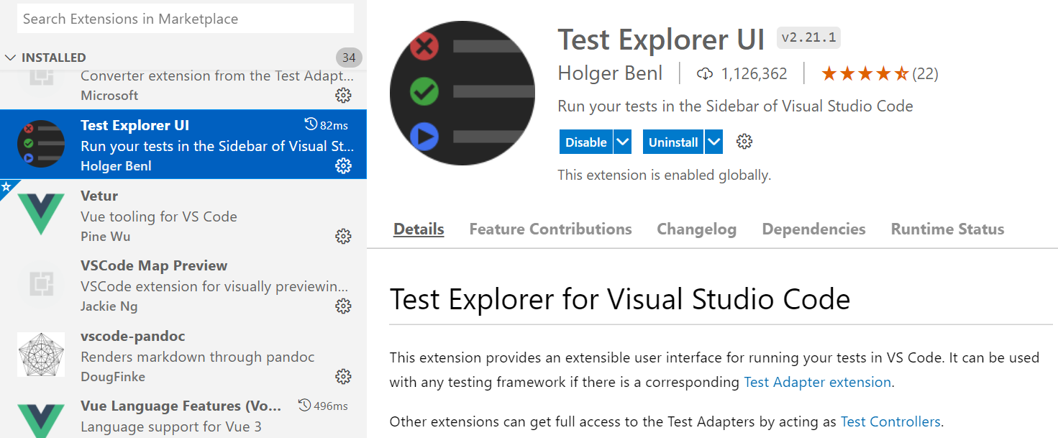This screenshot has height=438, width=1058.
Task: Open the Changelog tab
Action: pyautogui.click(x=696, y=229)
